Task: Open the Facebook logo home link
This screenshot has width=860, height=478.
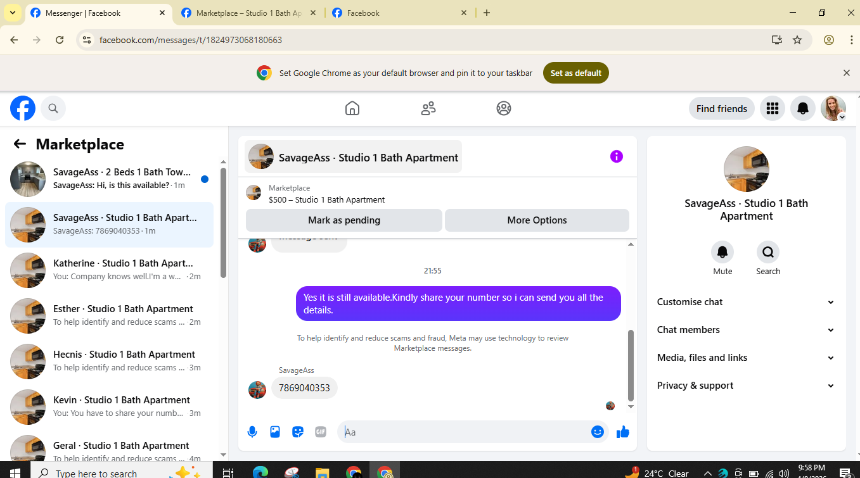Action: click(23, 108)
